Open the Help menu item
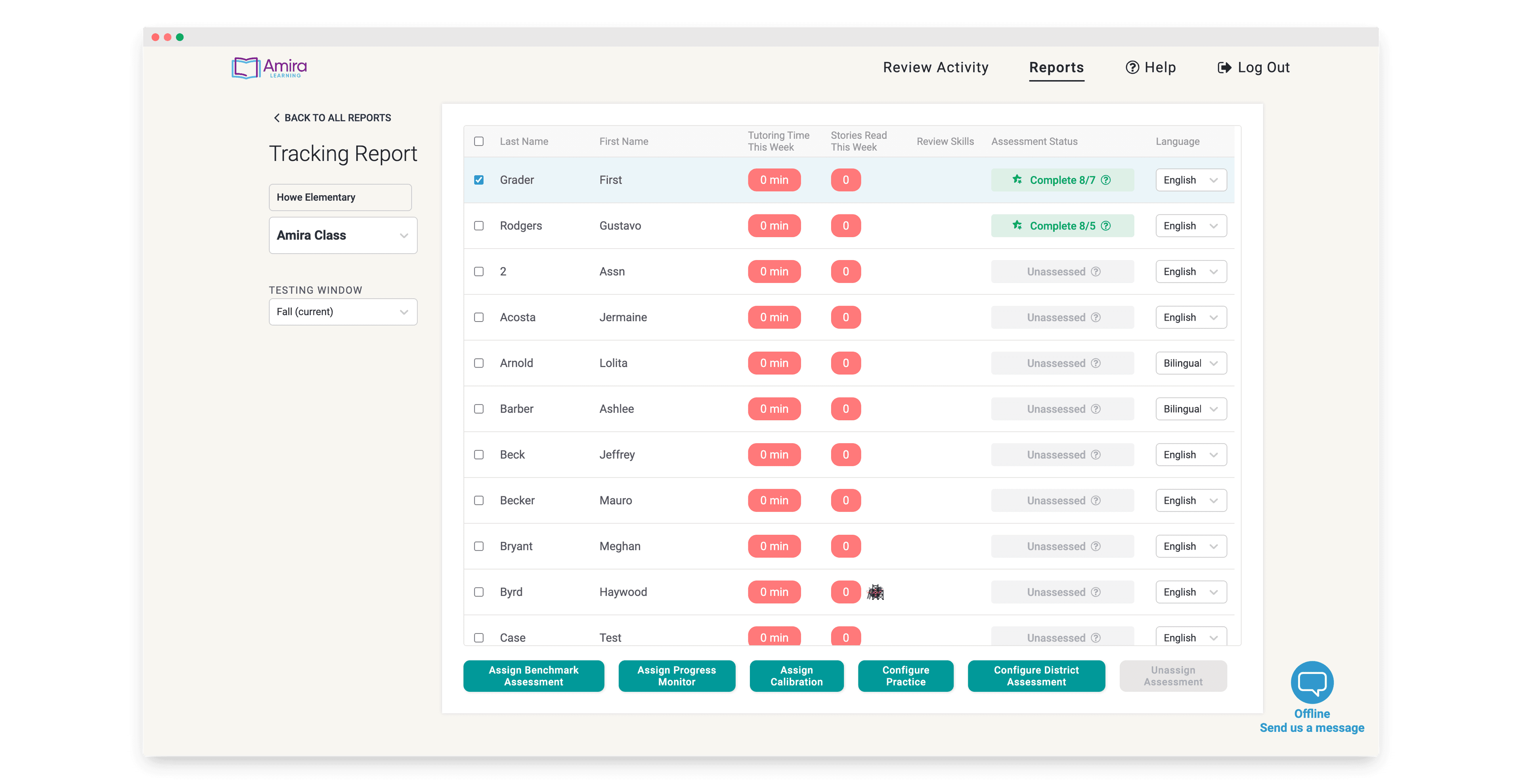The width and height of the screenshot is (1522, 783). (x=1150, y=67)
